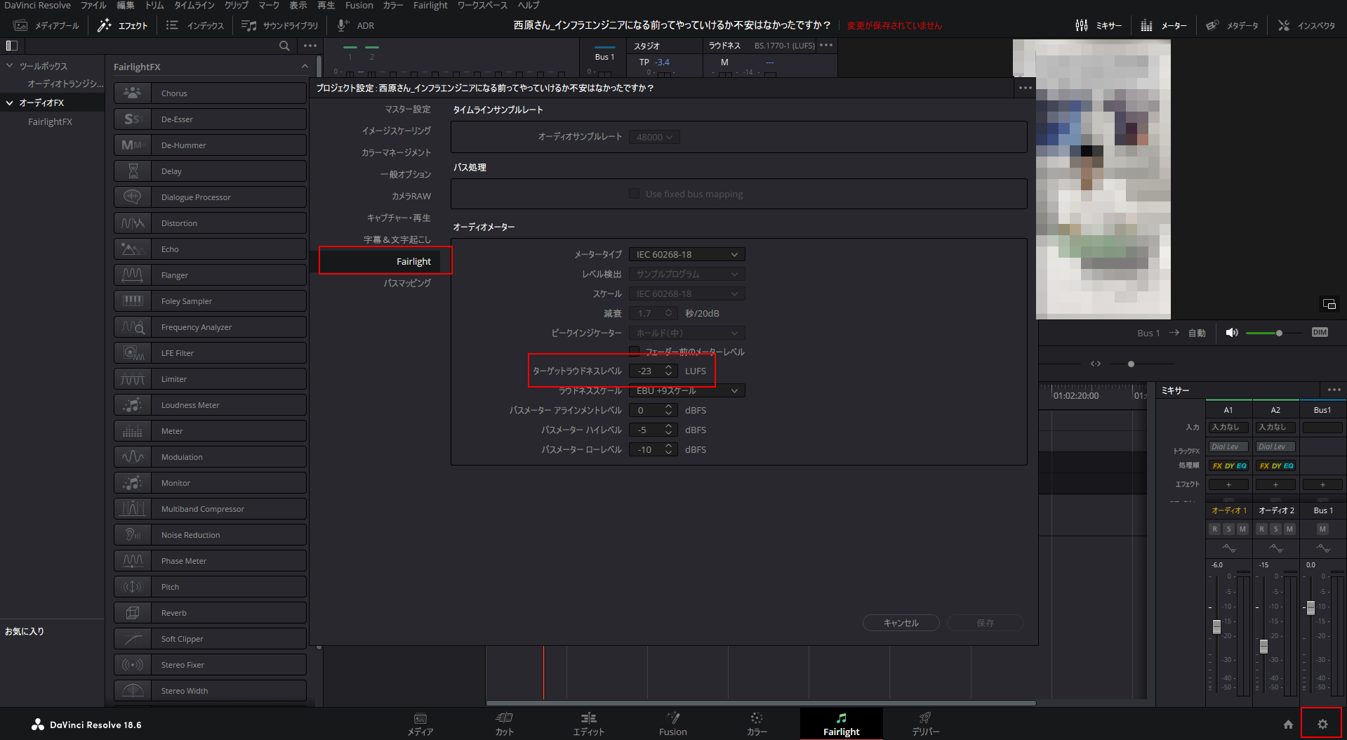Select the De-Esser effect

(x=211, y=119)
